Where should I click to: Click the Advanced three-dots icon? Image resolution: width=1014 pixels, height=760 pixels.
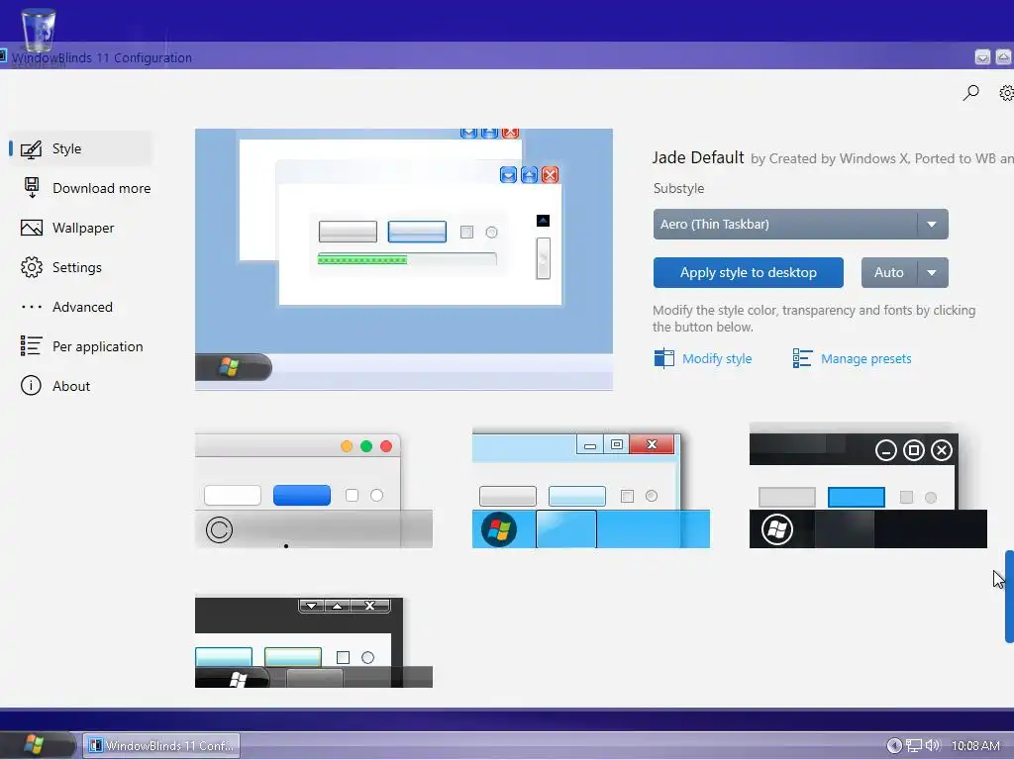[31, 307]
